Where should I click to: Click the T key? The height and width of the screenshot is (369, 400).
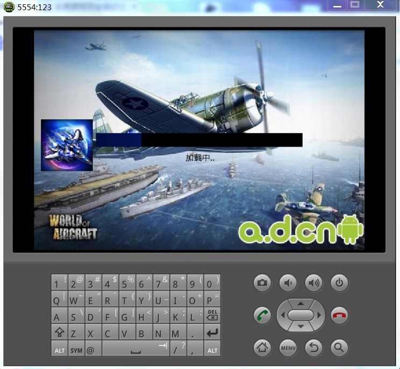point(127,299)
